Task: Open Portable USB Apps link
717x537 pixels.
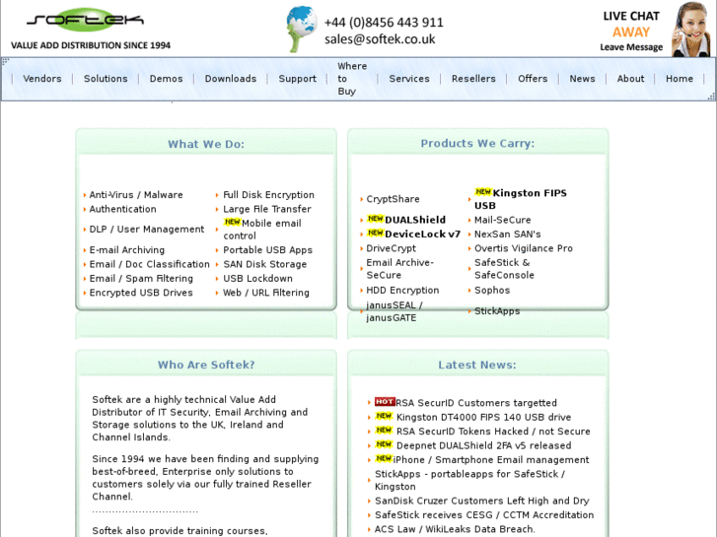Action: [x=267, y=250]
